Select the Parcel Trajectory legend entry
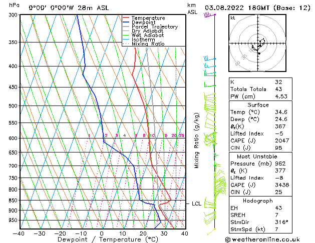The image size is (315, 243). coord(154,27)
